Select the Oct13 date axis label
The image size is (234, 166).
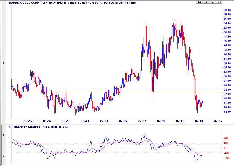point(199,121)
